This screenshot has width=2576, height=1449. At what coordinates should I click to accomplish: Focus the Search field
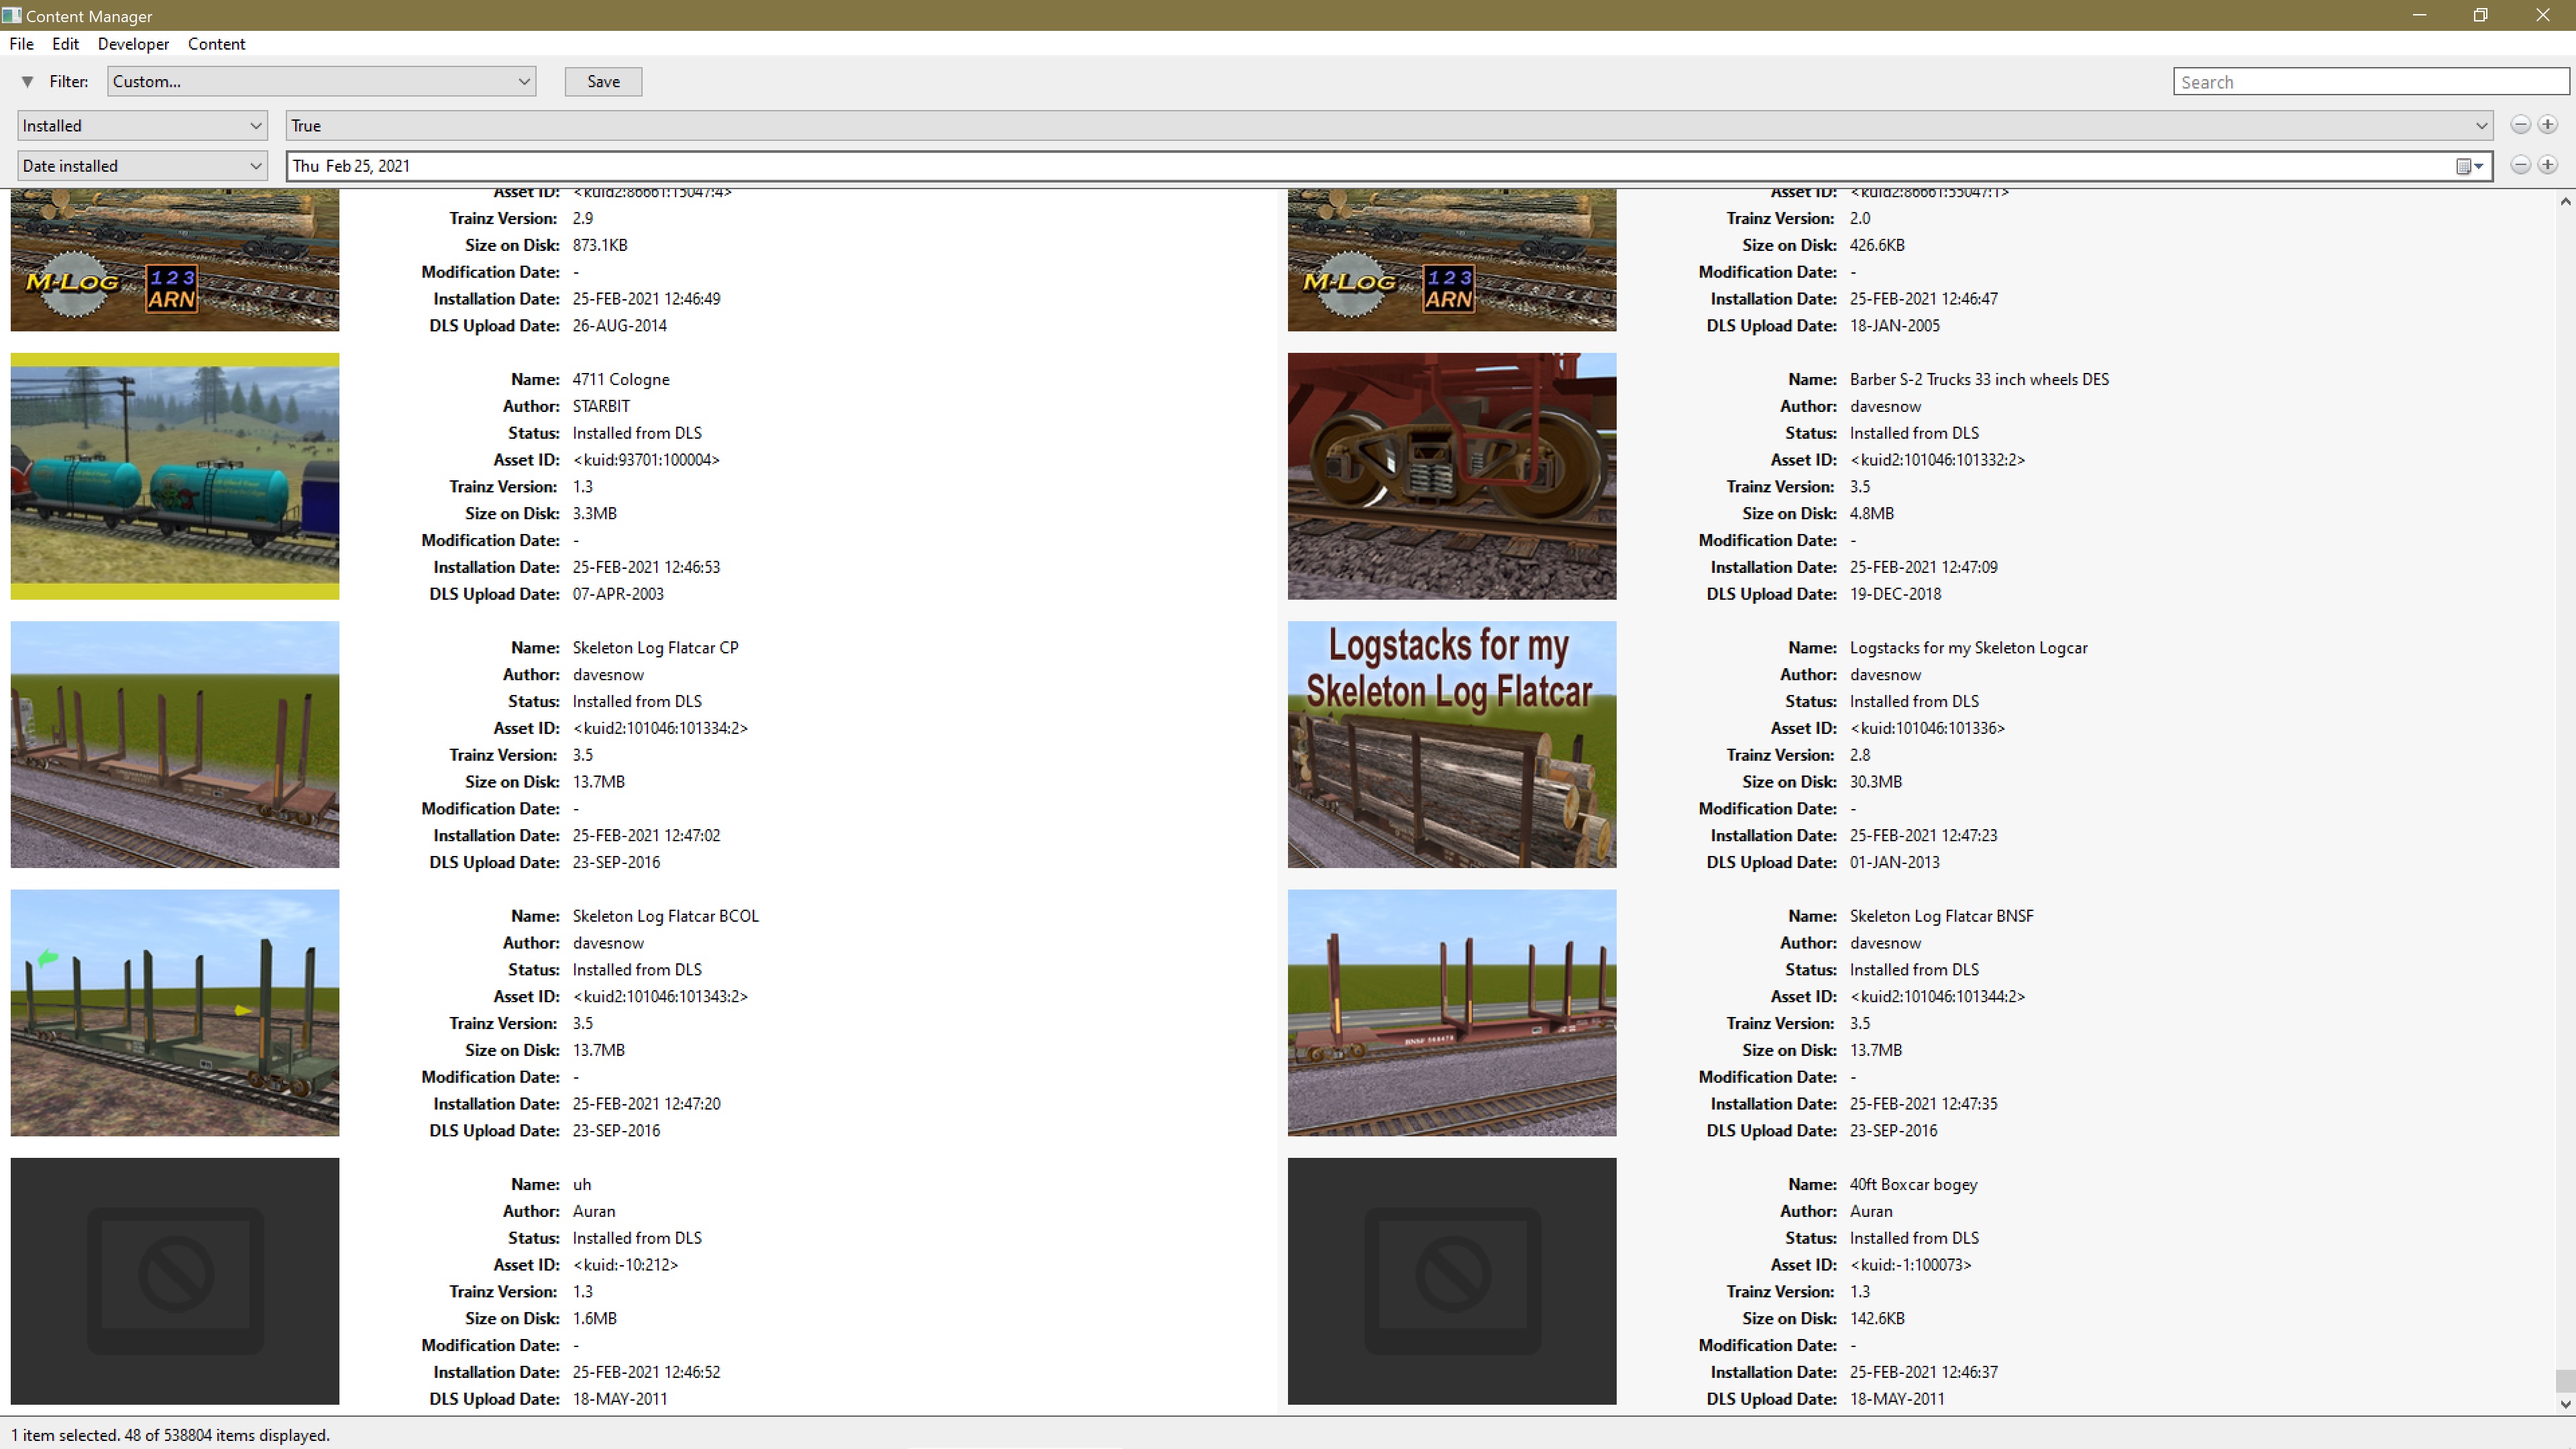pos(2371,82)
